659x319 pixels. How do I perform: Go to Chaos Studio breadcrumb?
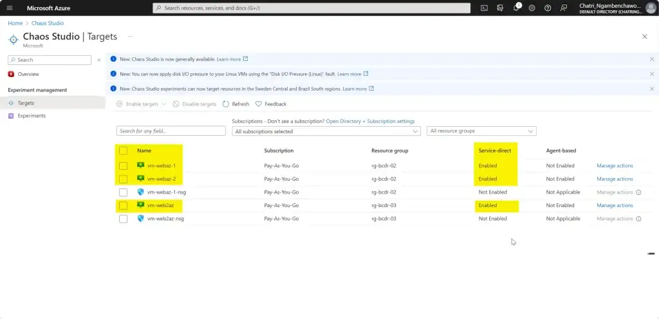pos(48,23)
